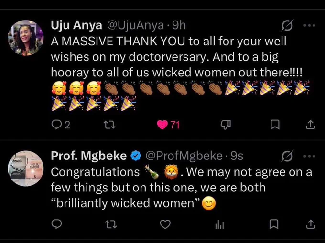Share Prof. Mgbeke's tweet
This screenshot has height=243, width=325.
click(311, 224)
